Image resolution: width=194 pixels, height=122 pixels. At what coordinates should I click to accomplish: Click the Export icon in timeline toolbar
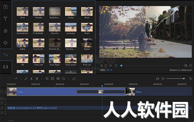pos(74,79)
